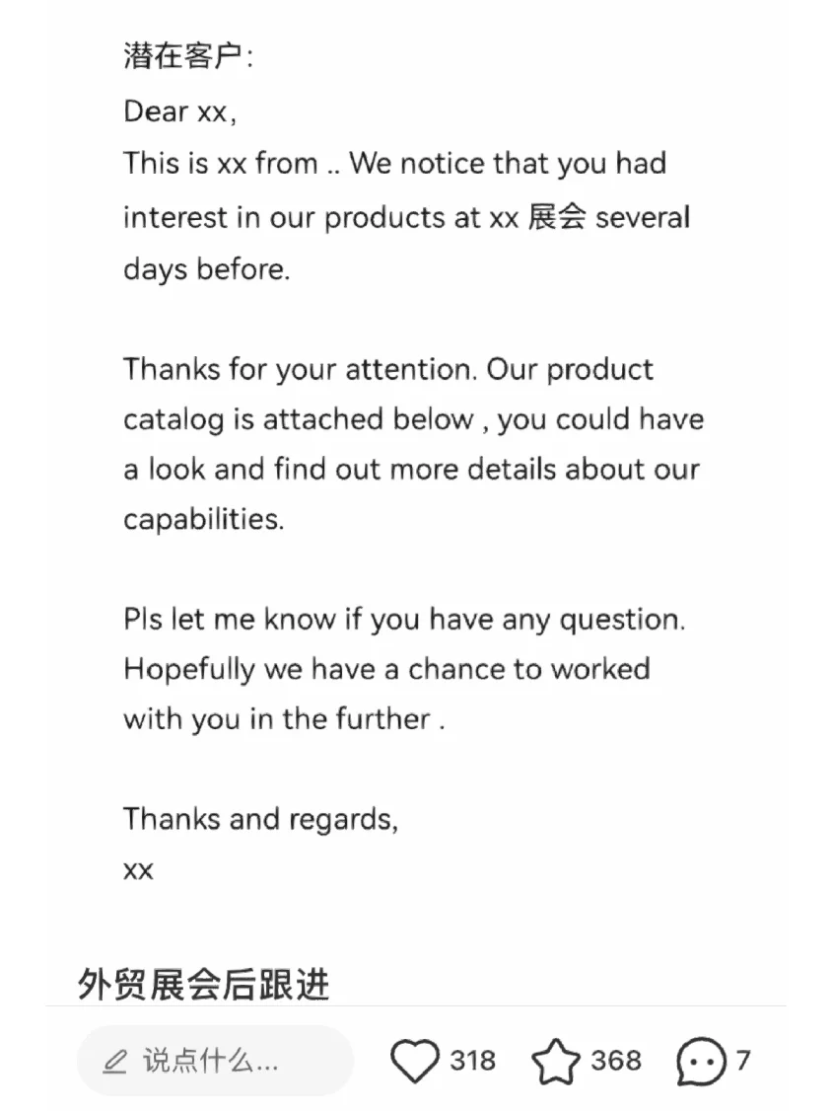The height and width of the screenshot is (1111, 832).
Task: Click the comment count 7
Action: pyautogui.click(x=743, y=1061)
